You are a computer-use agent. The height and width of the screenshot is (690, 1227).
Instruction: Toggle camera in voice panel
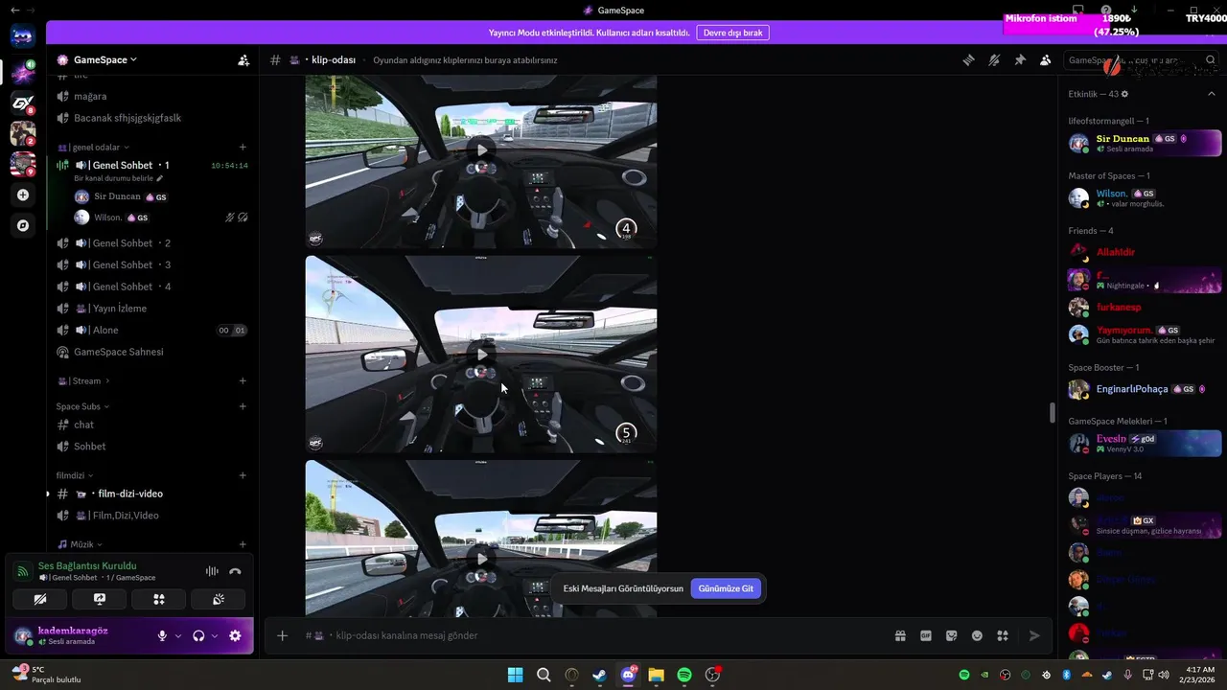pyautogui.click(x=40, y=600)
